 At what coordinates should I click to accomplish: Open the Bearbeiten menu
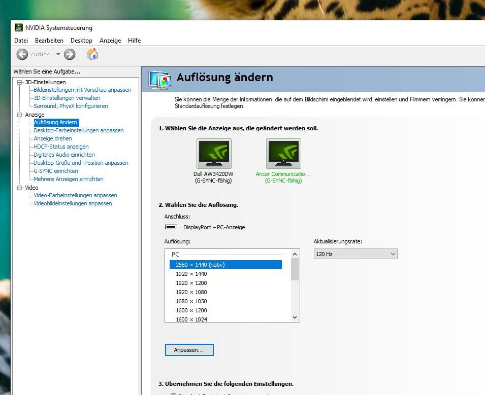coord(49,41)
